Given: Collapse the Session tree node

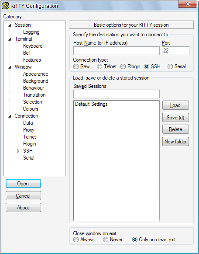Looking at the screenshot, I should [10, 25].
